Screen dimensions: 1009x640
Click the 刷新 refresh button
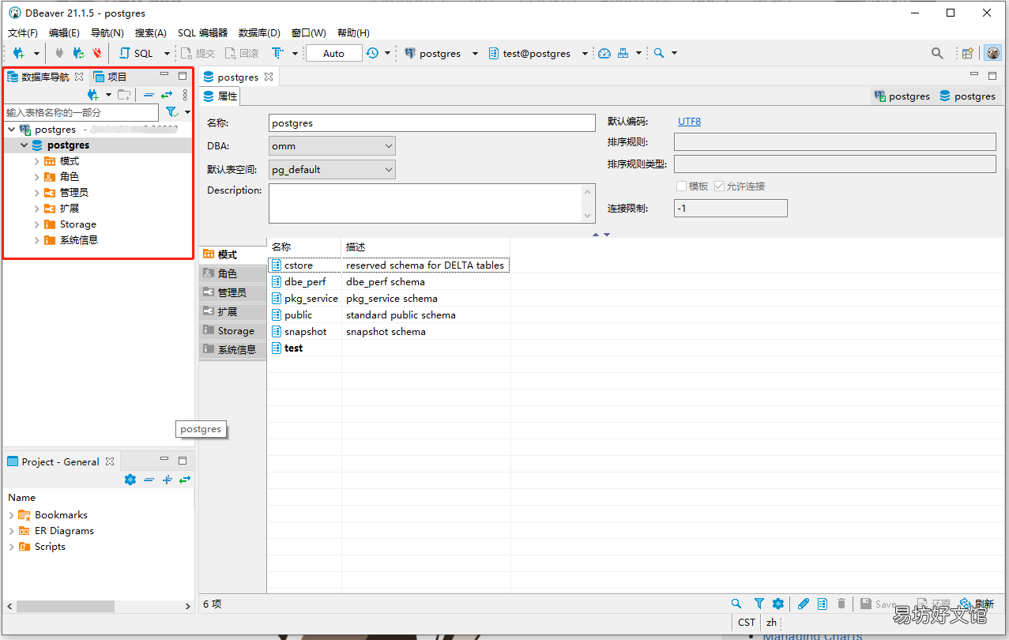tap(977, 604)
